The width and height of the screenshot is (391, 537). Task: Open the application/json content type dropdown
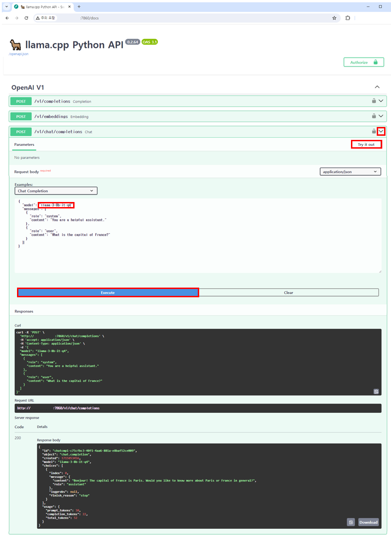click(350, 172)
